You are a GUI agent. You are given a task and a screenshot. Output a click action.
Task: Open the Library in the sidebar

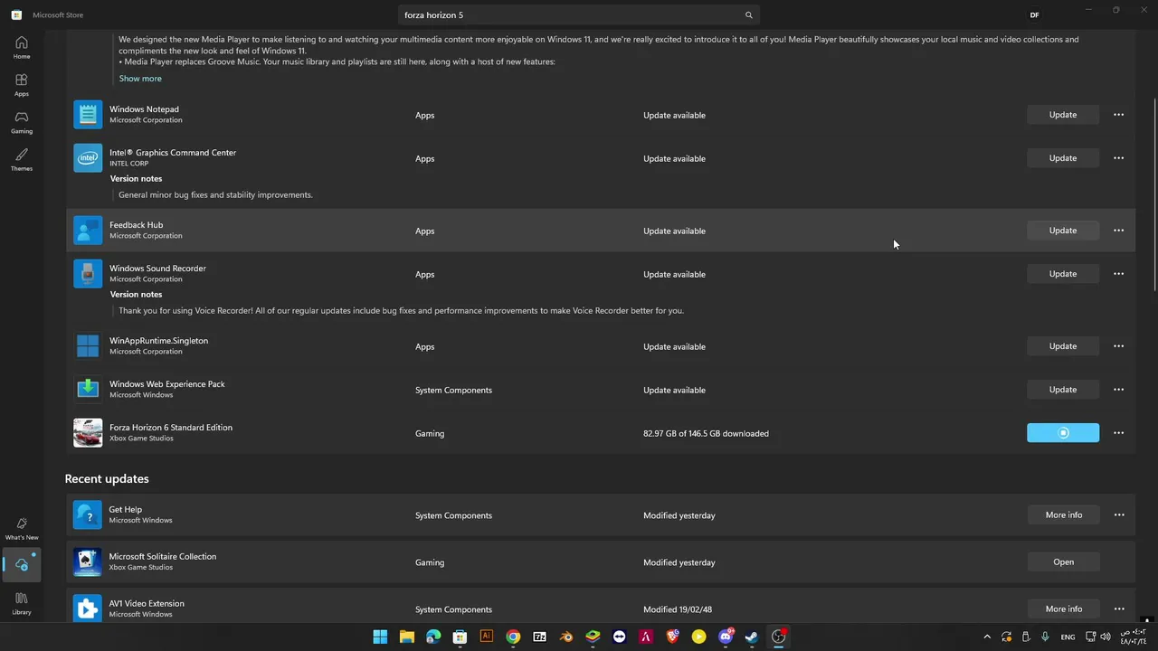(x=22, y=603)
